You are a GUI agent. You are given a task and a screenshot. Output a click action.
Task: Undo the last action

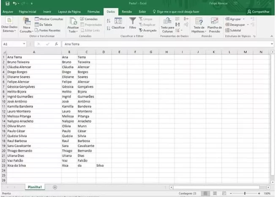(x=15, y=3)
